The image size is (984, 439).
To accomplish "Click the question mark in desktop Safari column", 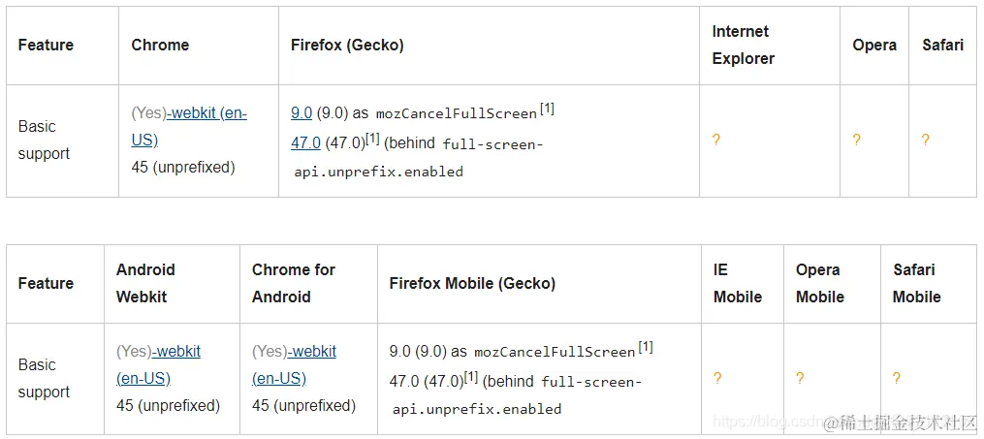I will (925, 141).
